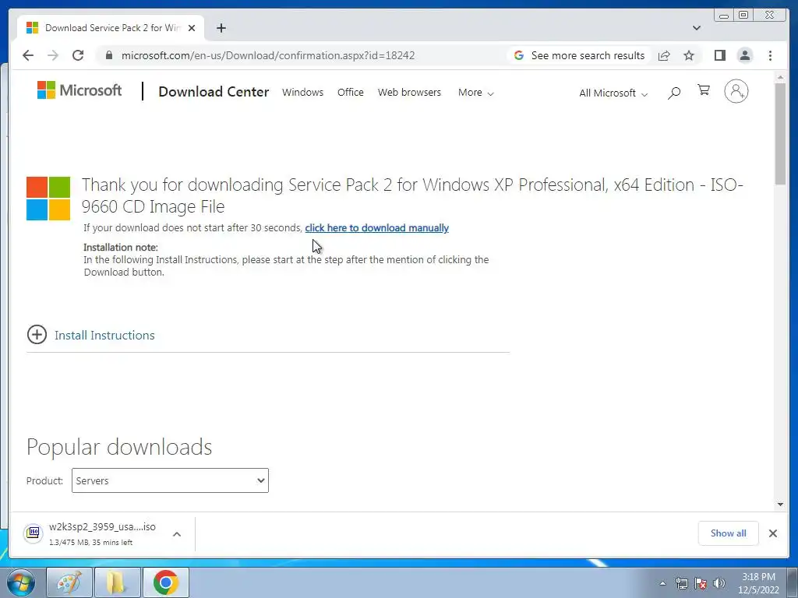Open the Windows Start menu
Viewport: 798px width, 598px height.
click(19, 582)
